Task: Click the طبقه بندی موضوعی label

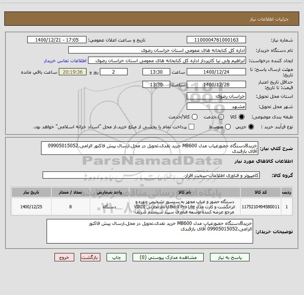Action: 272,117
